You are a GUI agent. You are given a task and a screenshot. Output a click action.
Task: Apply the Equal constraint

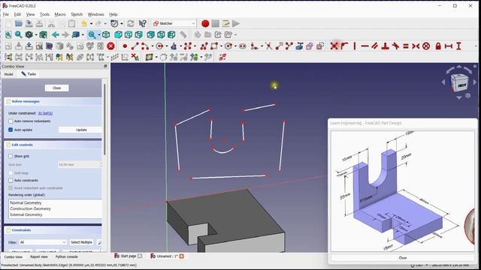(x=406, y=46)
